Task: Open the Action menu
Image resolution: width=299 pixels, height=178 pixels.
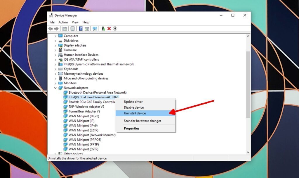Action: coord(63,22)
